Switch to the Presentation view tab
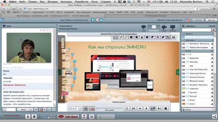Screen dimensions: 218x122 point(154,28)
